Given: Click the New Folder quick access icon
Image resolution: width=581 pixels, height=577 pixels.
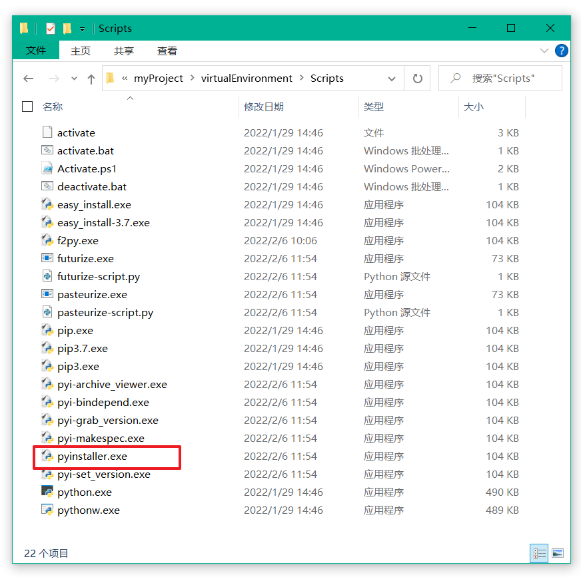Looking at the screenshot, I should pos(67,28).
